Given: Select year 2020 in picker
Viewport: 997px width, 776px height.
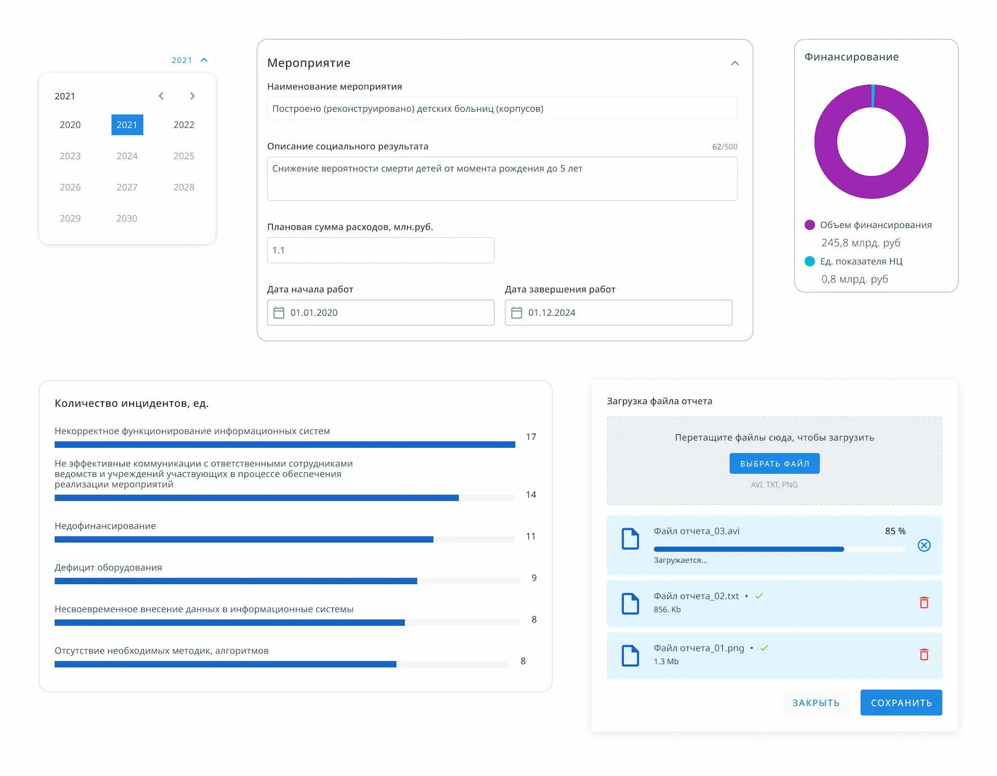Looking at the screenshot, I should tap(70, 125).
